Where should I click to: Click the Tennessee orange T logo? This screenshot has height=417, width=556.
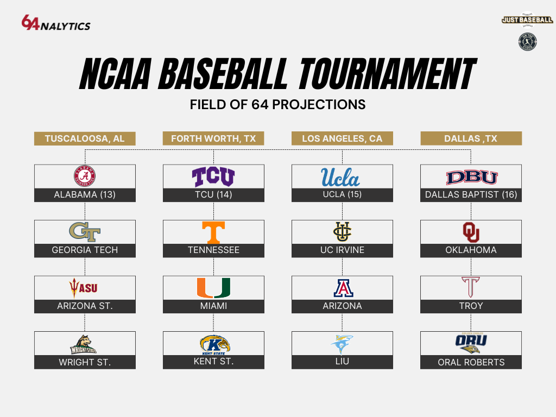[213, 232]
